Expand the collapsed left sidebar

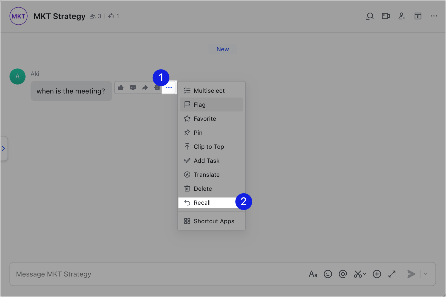[4, 148]
